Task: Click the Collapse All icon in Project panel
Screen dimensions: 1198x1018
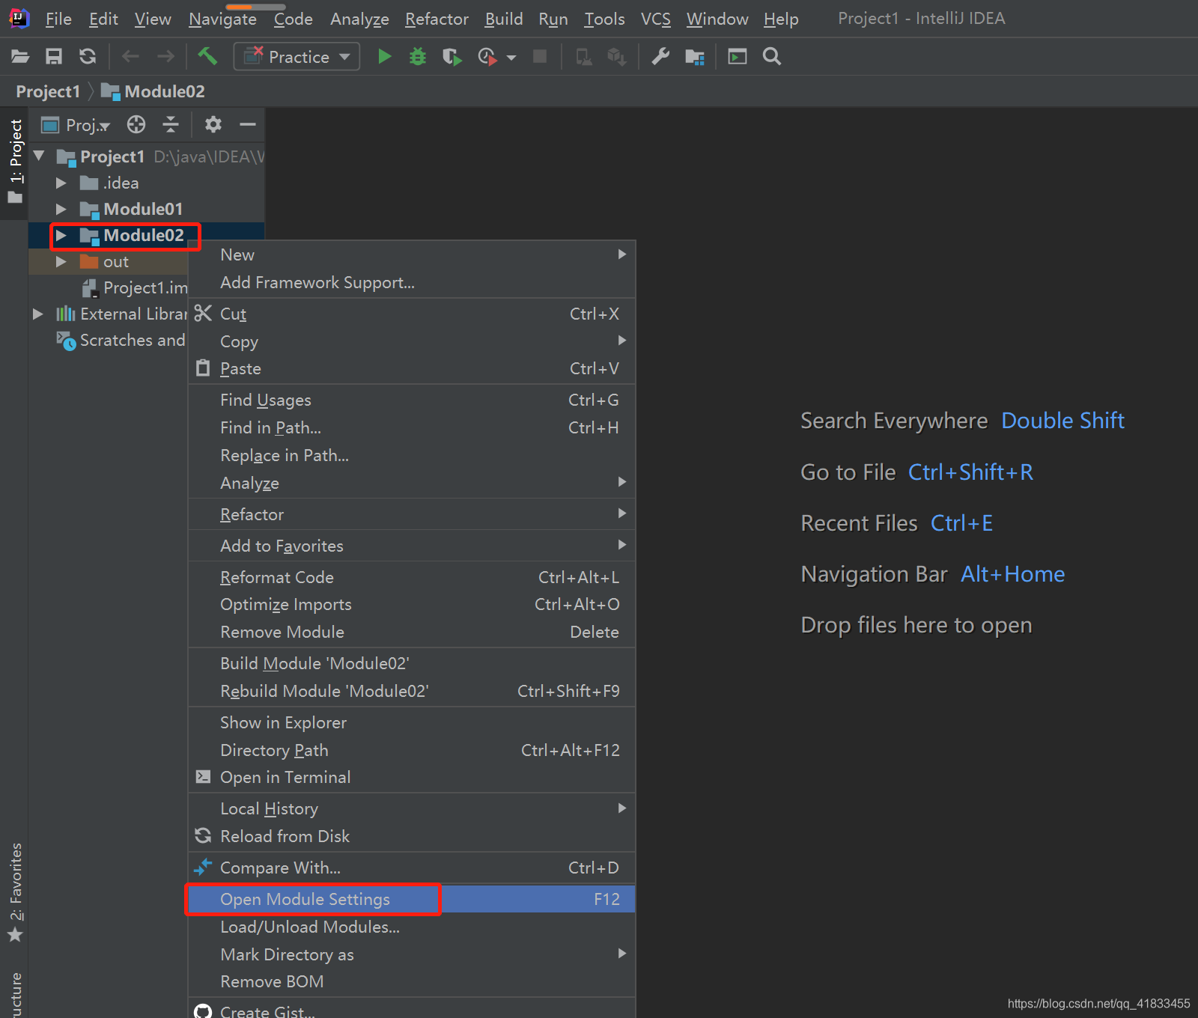Action: (171, 124)
